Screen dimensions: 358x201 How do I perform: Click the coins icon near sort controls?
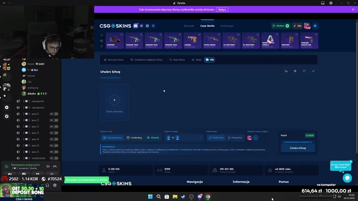click(x=286, y=71)
